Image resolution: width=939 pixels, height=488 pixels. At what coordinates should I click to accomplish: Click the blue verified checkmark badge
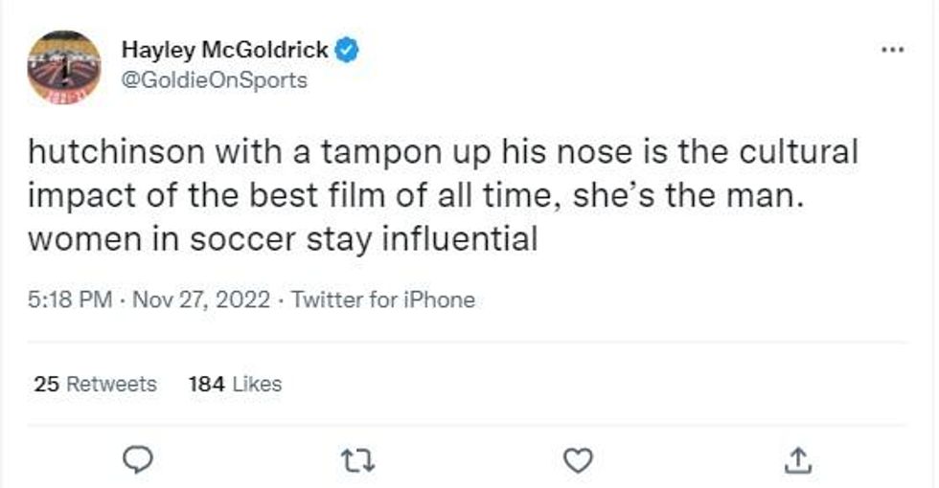[x=348, y=50]
